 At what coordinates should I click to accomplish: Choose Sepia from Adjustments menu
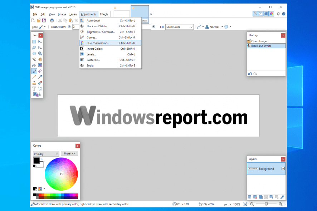click(x=111, y=65)
